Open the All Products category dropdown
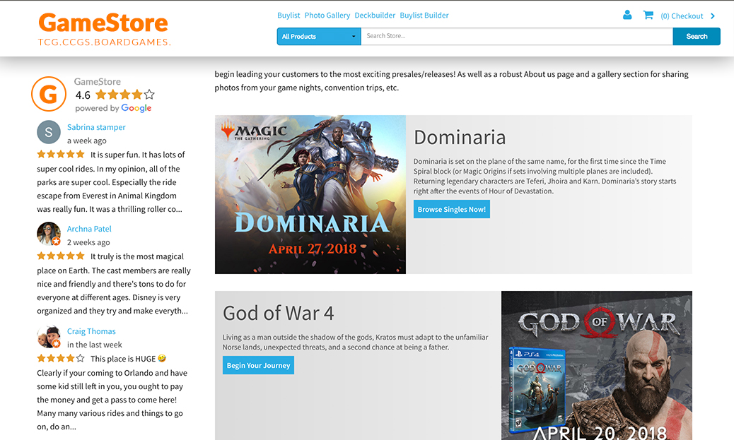Viewport: 734px width, 440px height. pyautogui.click(x=319, y=37)
